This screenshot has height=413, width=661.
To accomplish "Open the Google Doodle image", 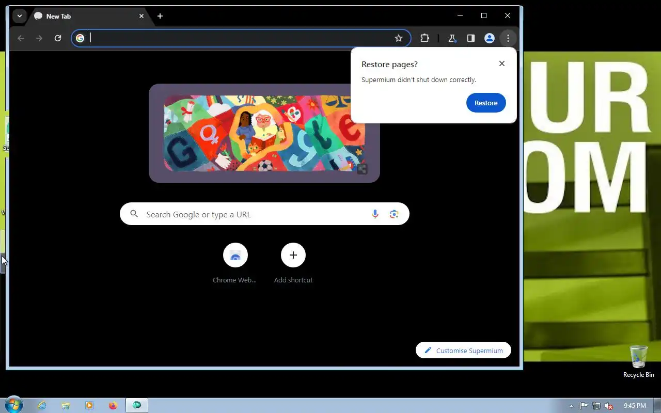I will coord(264,133).
